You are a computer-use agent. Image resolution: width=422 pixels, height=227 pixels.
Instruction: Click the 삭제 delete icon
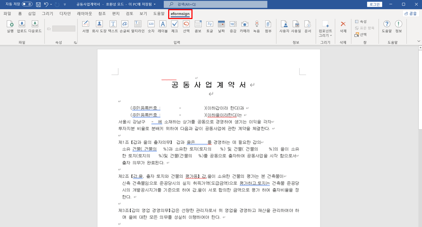tap(343, 27)
